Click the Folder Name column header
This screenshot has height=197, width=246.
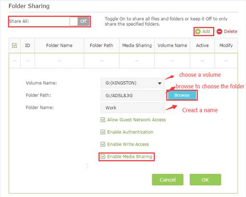tap(59, 45)
